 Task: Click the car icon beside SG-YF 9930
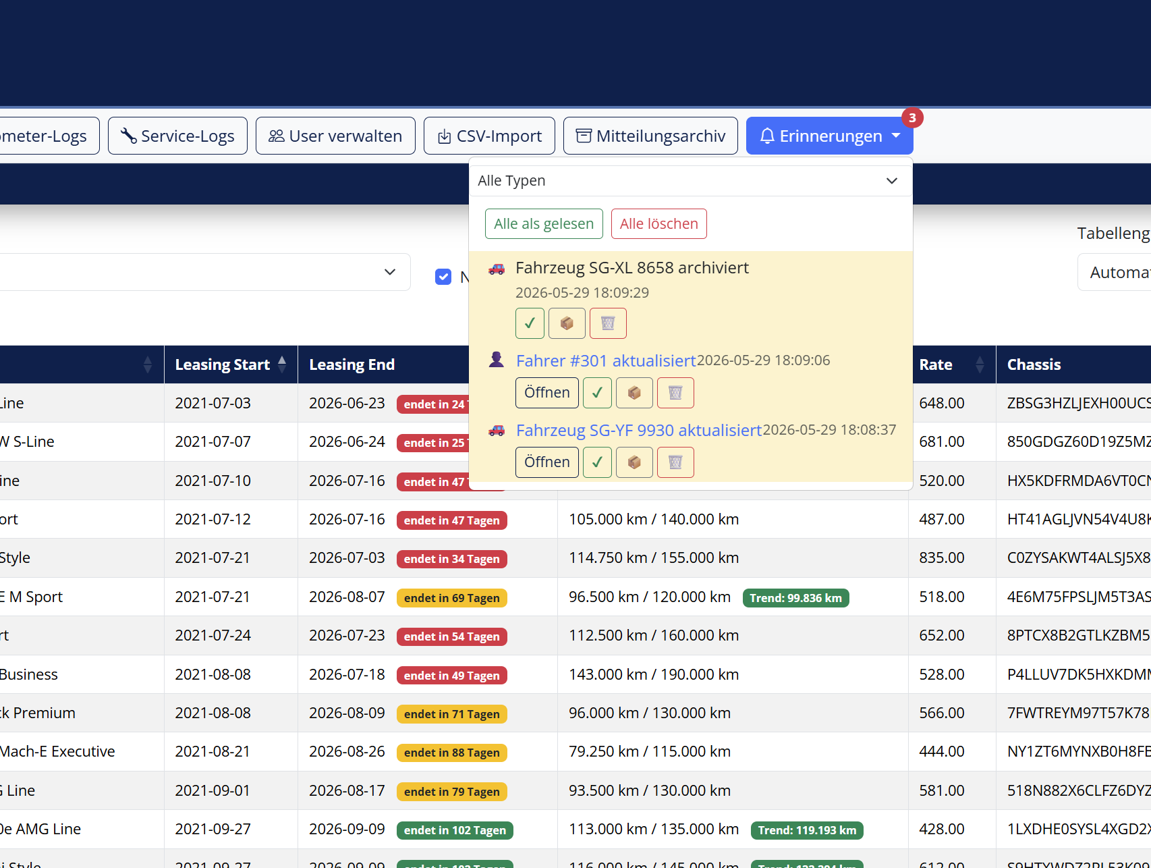pyautogui.click(x=497, y=430)
